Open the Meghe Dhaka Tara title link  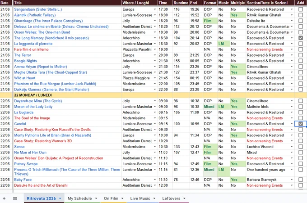tap(51, 72)
